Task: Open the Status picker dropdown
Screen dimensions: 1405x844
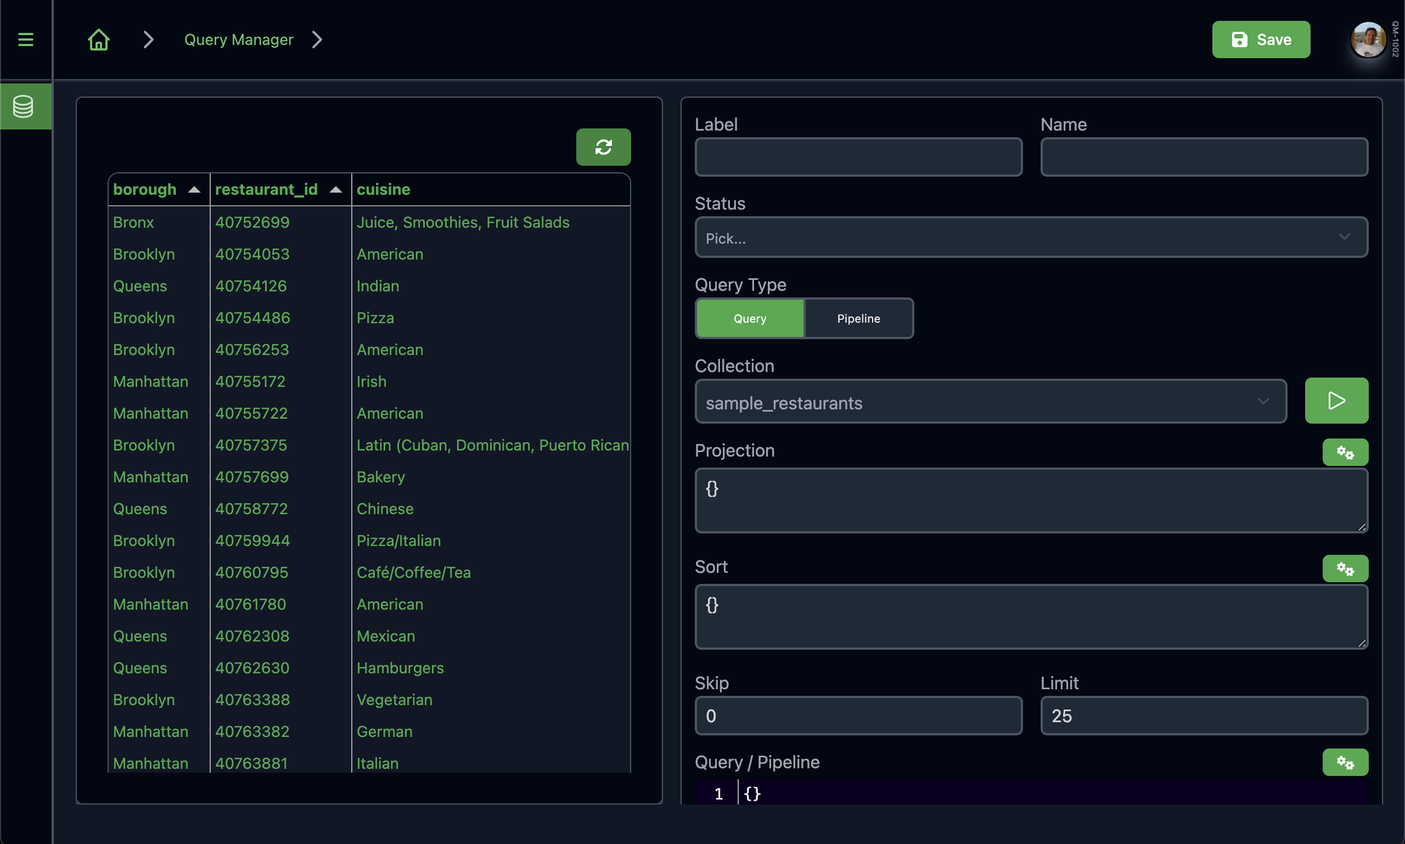Action: click(x=1031, y=238)
